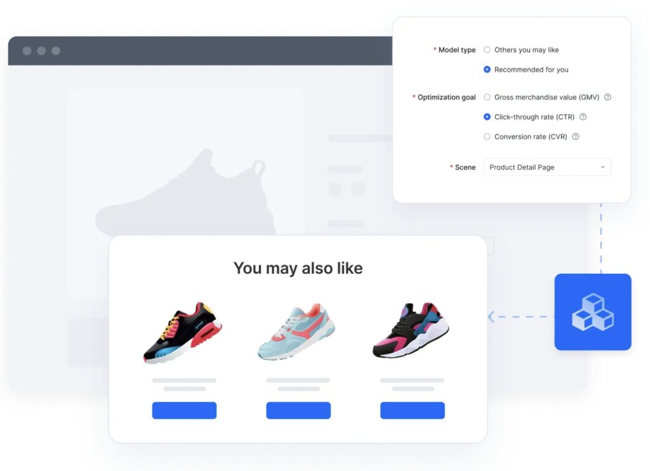
Task: Click the middle dot in browser title bar
Action: coord(41,51)
